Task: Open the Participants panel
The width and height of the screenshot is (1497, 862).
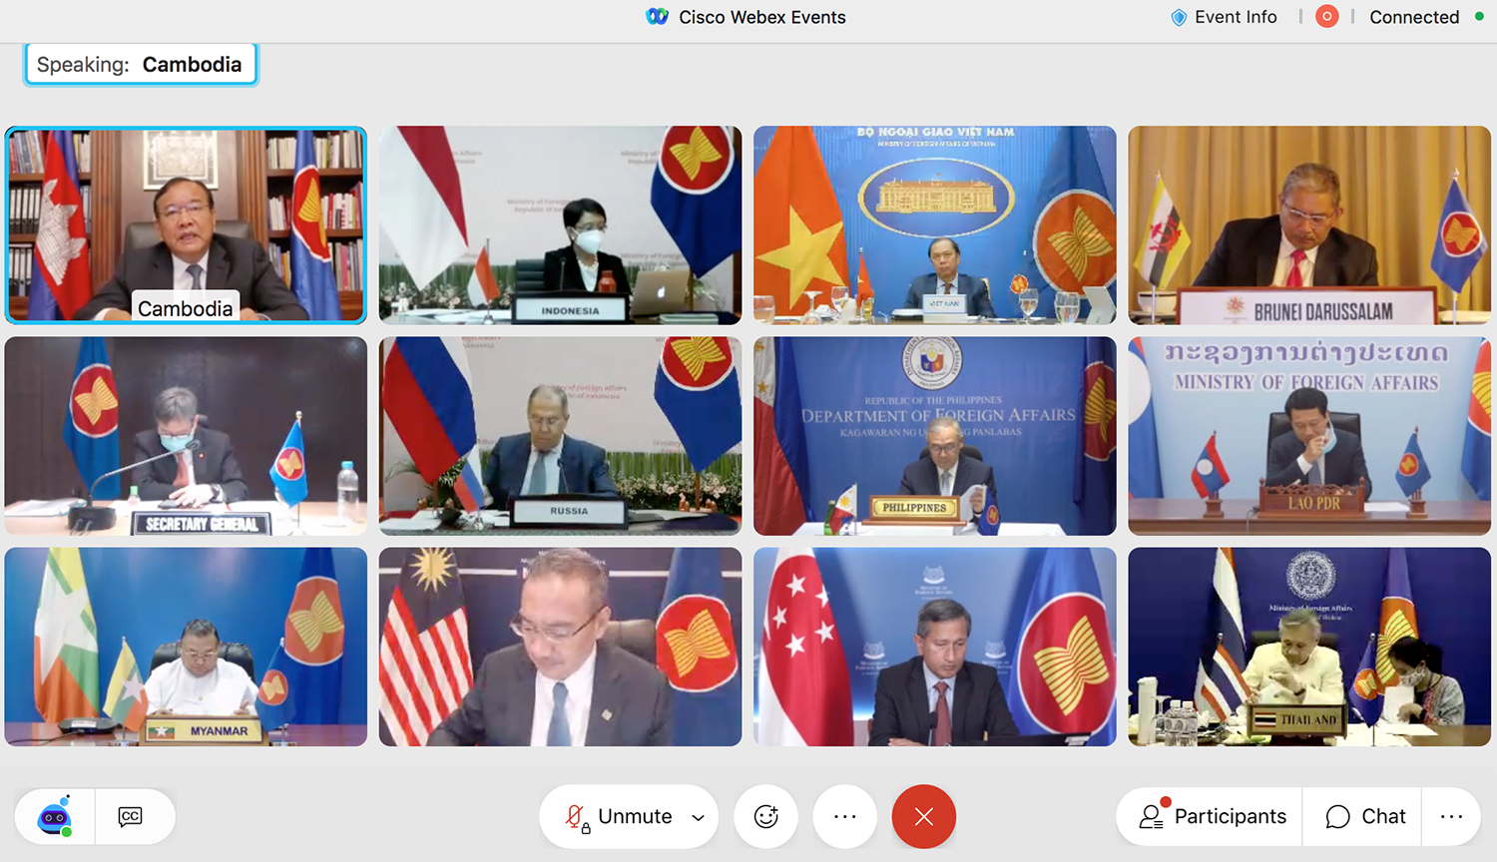Action: (x=1213, y=817)
